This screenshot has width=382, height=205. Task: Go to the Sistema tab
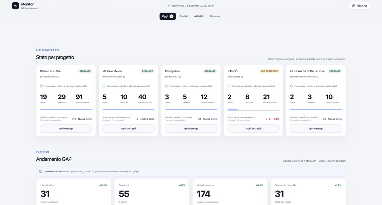tap(215, 16)
